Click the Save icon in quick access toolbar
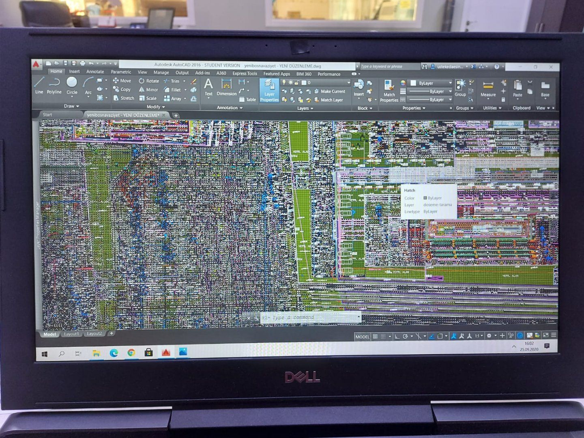The image size is (584, 438). coord(65,63)
